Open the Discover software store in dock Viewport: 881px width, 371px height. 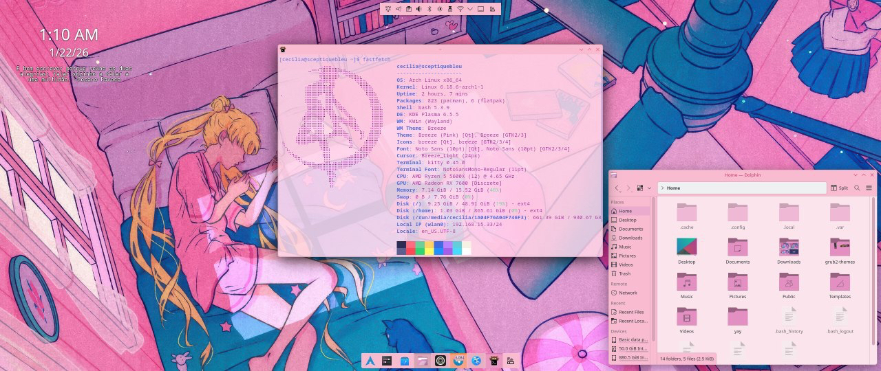click(405, 360)
